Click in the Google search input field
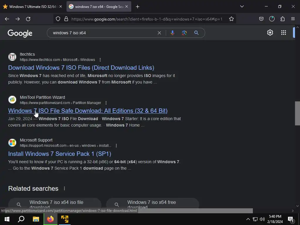300x225 pixels. click(103, 33)
